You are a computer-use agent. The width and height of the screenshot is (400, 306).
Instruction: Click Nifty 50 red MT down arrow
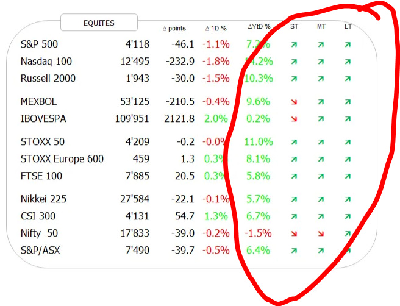coord(321,233)
